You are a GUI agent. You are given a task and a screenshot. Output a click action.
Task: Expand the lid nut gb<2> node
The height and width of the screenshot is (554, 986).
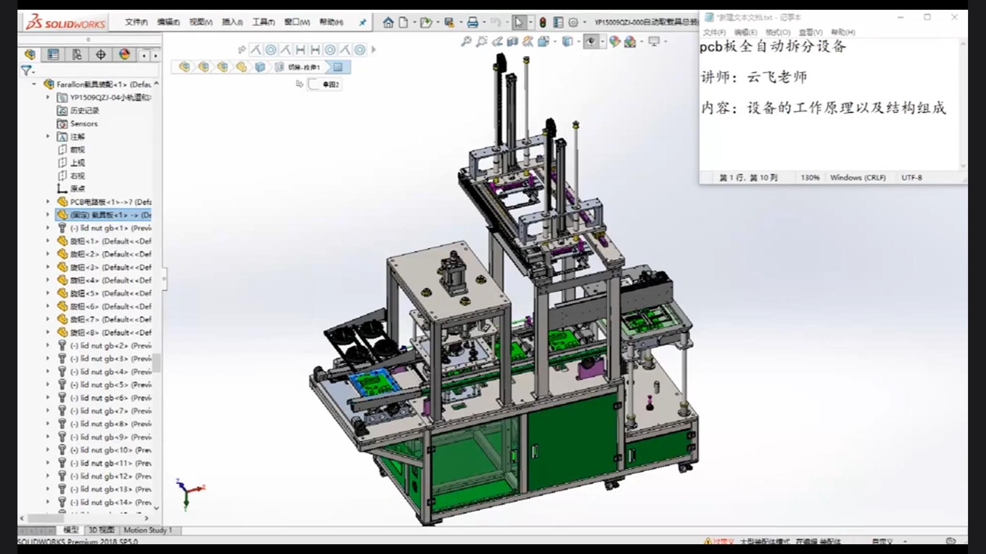(48, 345)
